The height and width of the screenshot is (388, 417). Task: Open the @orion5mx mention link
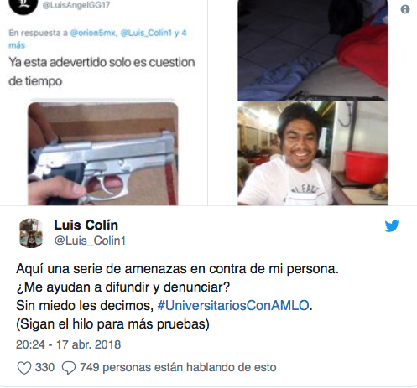[93, 33]
